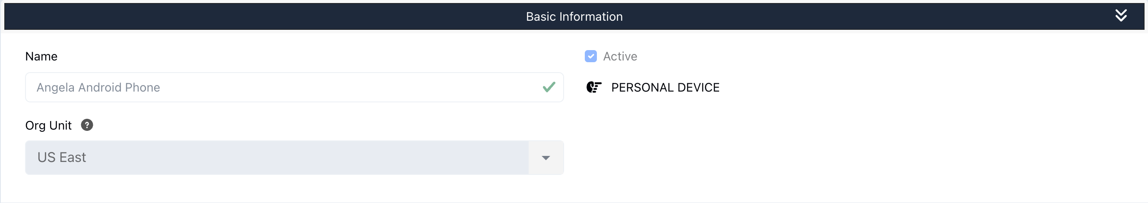Click the Name field label
Image resolution: width=1148 pixels, height=203 pixels.
(x=41, y=57)
